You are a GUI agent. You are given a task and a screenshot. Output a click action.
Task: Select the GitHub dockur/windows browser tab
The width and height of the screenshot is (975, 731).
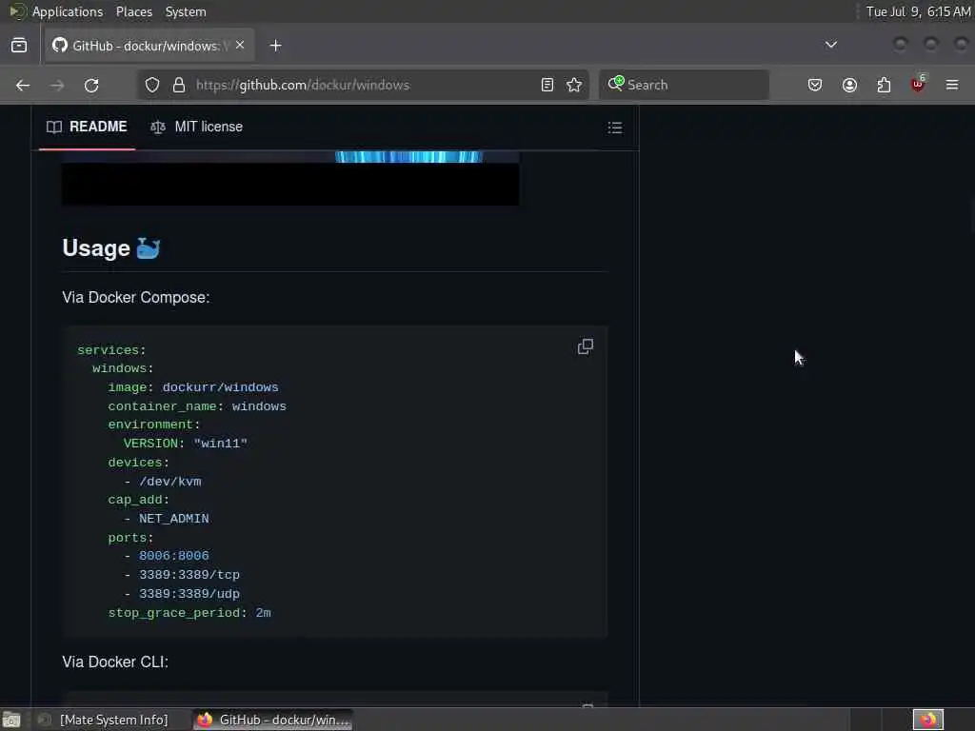[149, 46]
